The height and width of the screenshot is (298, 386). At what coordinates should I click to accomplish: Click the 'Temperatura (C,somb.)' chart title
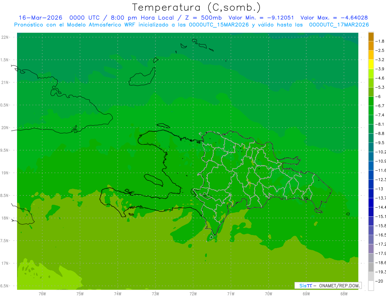[x=197, y=8]
